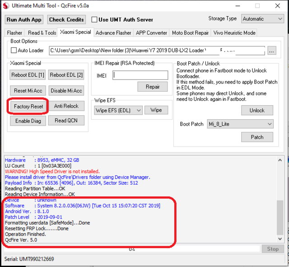The height and width of the screenshot is (267, 289).
Task: Click 'Reading Partition Table...OK' log line
Action: coord(35,189)
